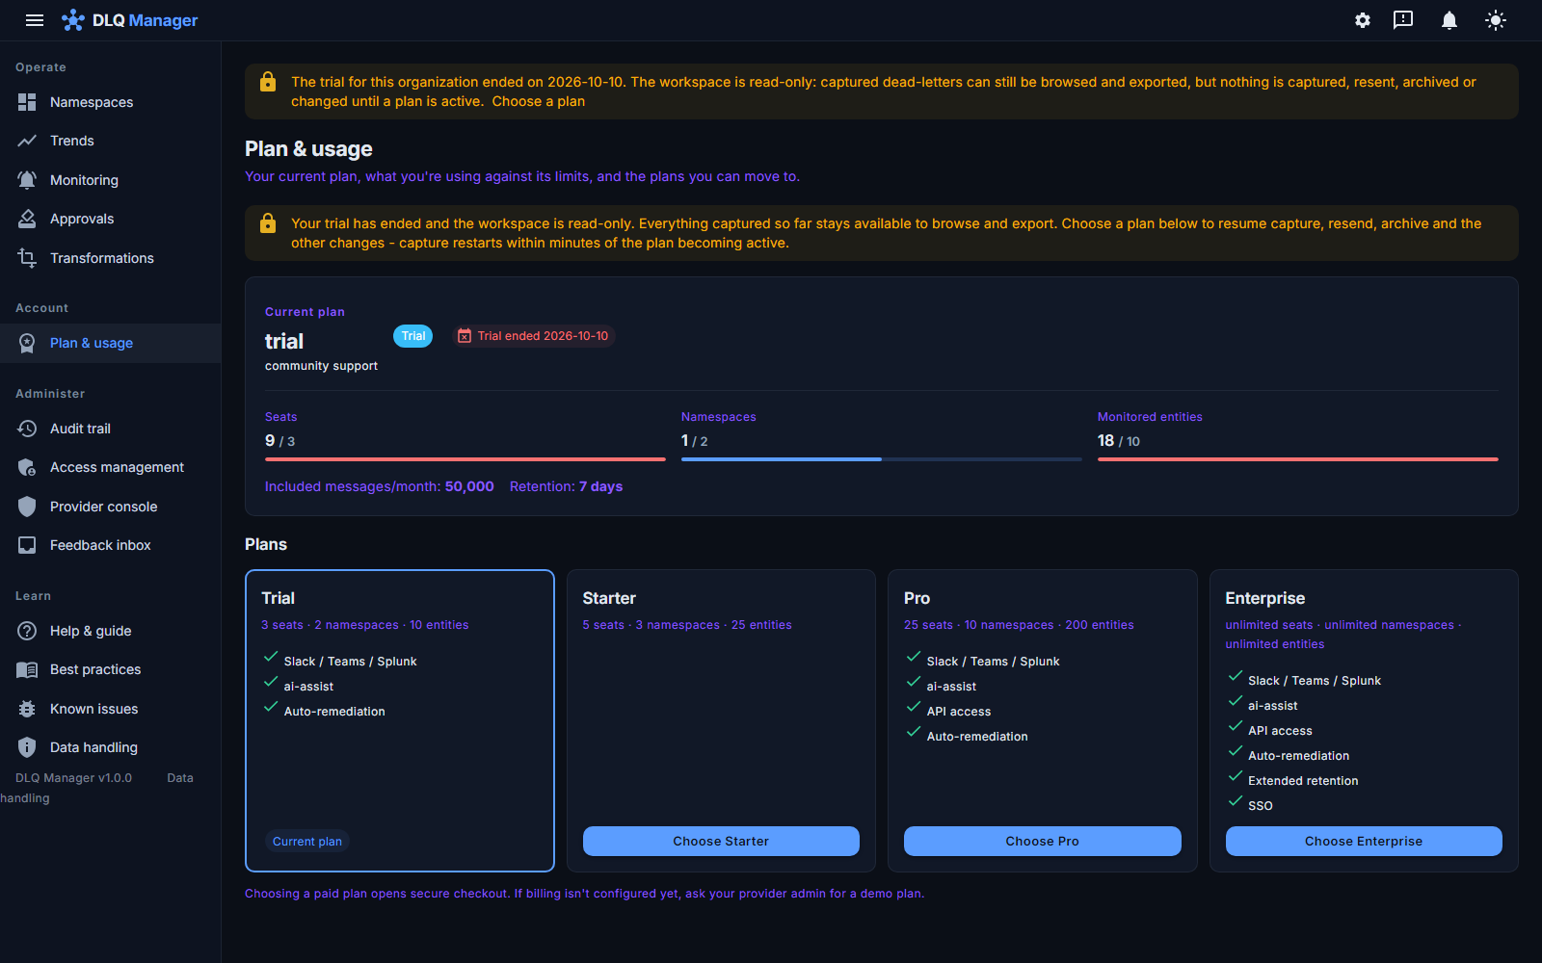Click the Trial ended 2026-10-10 chip
Screen dimensions: 1542x963
tap(533, 336)
